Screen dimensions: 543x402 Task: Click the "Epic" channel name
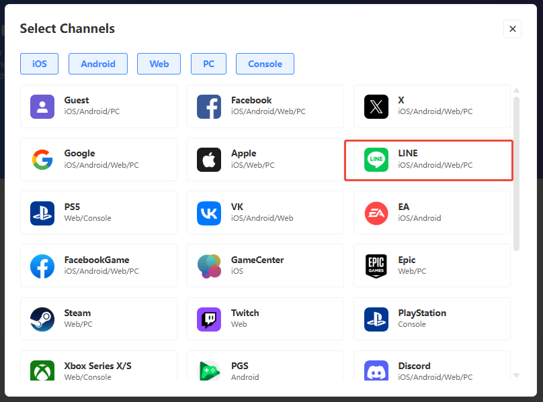[x=407, y=260]
